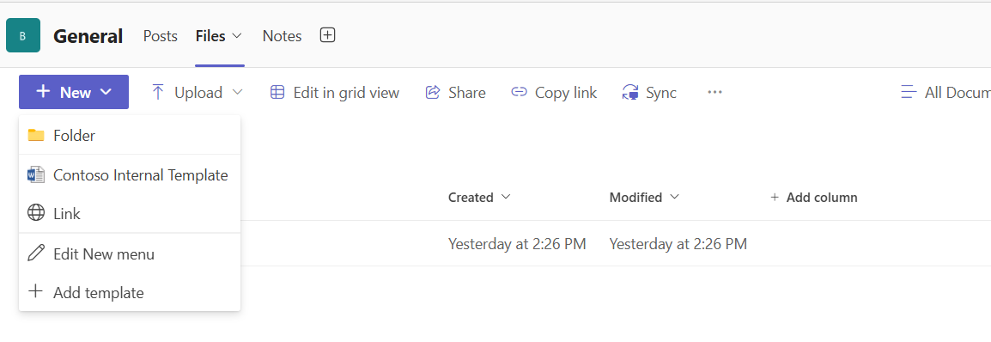The width and height of the screenshot is (991, 342).
Task: Switch to the Notes tab
Action: [282, 36]
